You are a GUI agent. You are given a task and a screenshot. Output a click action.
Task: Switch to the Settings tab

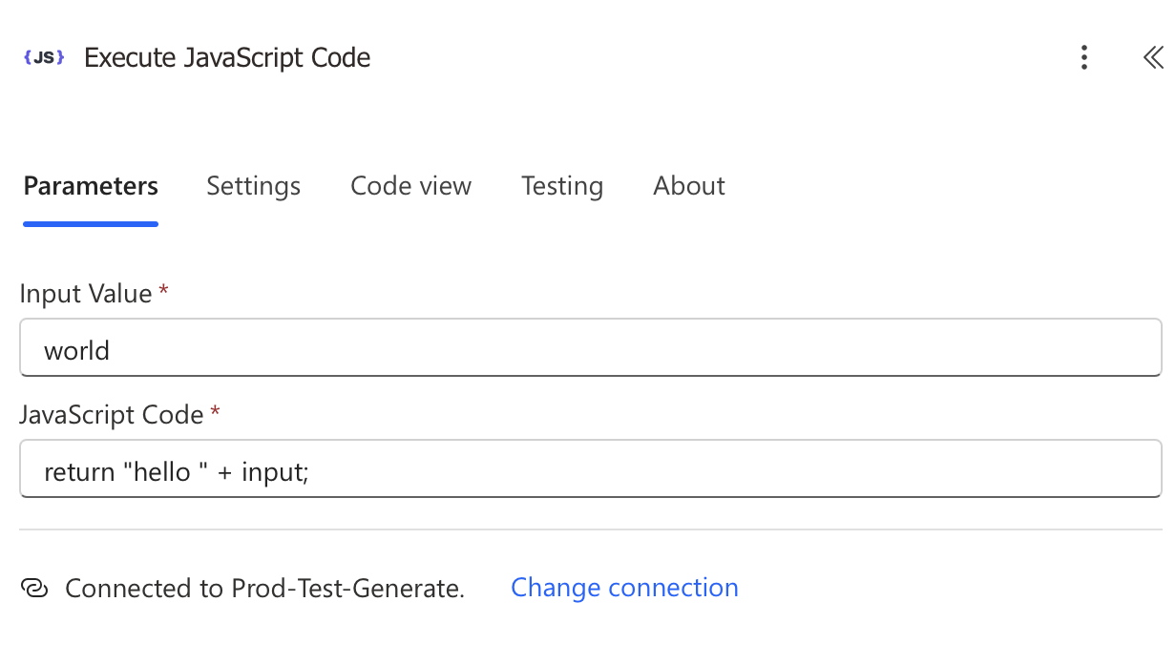(253, 186)
